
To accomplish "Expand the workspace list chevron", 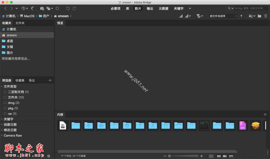I will click(x=190, y=8).
